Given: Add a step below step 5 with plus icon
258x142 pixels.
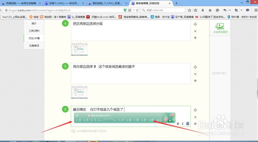Looking at the screenshot, I should [195, 81].
